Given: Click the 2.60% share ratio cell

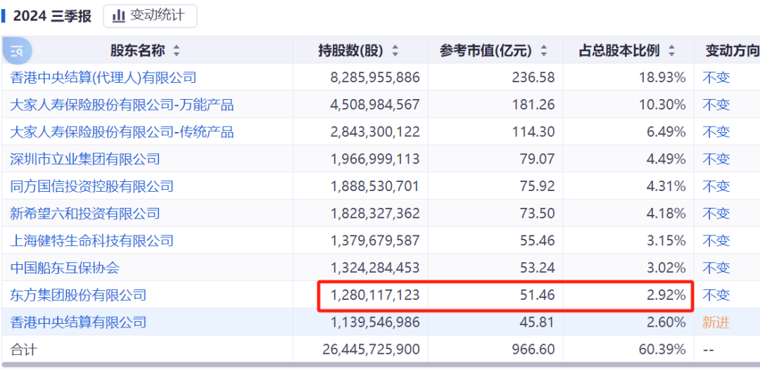Looking at the screenshot, I should click(x=666, y=322).
